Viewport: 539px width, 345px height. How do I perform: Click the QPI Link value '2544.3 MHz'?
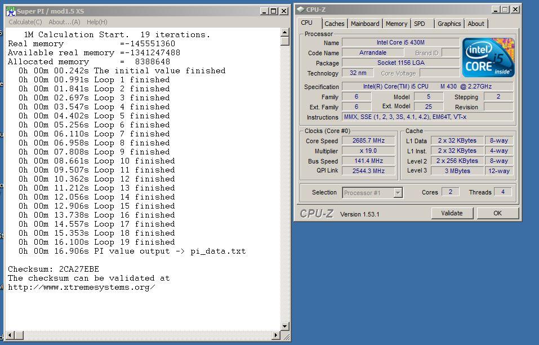(368, 171)
